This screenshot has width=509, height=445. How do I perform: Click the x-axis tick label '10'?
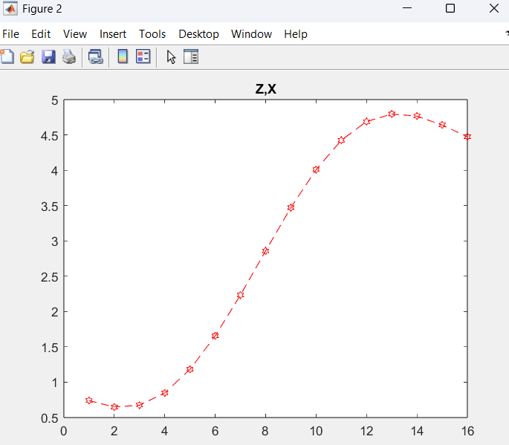tap(316, 431)
